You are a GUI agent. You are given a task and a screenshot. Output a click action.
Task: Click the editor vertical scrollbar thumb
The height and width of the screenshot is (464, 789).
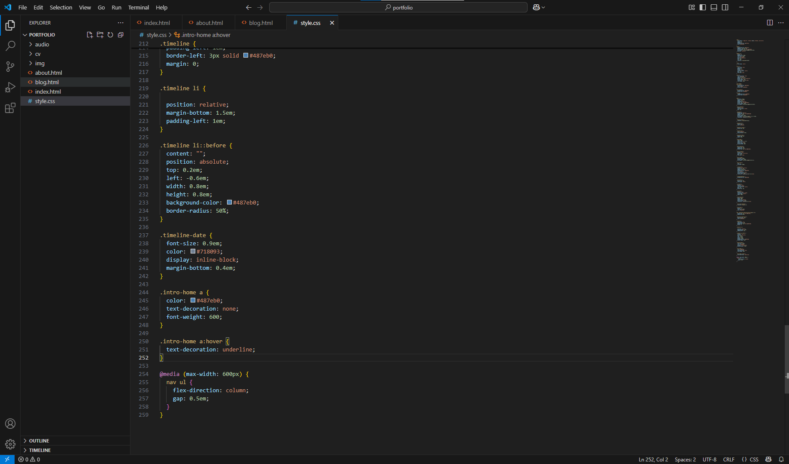[786, 359]
